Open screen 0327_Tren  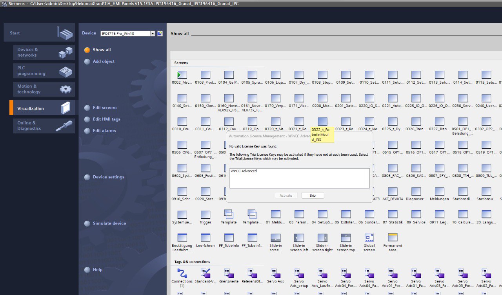click(x=439, y=122)
